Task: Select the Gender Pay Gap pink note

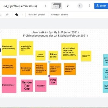Action: click(27, 86)
